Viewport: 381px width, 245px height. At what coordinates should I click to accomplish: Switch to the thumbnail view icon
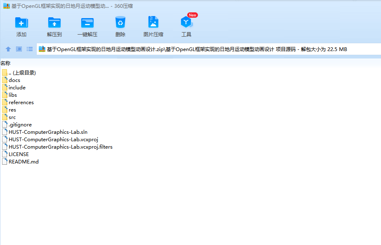click(x=19, y=49)
